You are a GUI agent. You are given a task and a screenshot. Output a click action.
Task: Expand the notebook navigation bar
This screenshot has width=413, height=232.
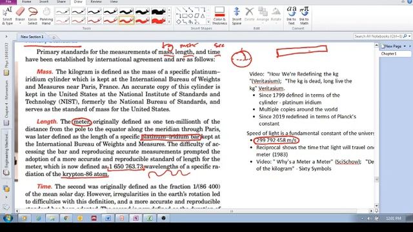(6, 37)
